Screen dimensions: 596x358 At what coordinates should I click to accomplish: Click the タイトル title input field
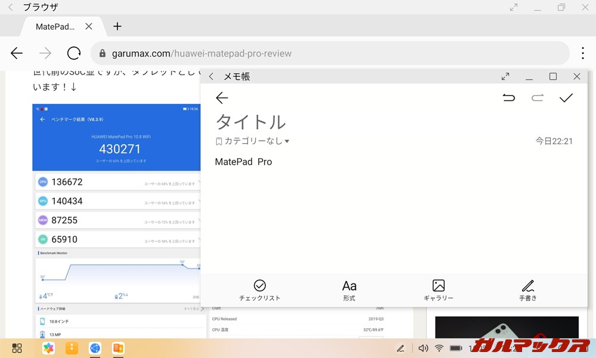[x=250, y=122]
